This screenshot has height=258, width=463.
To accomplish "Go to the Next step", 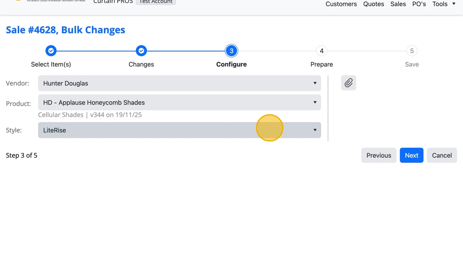I will 411,155.
